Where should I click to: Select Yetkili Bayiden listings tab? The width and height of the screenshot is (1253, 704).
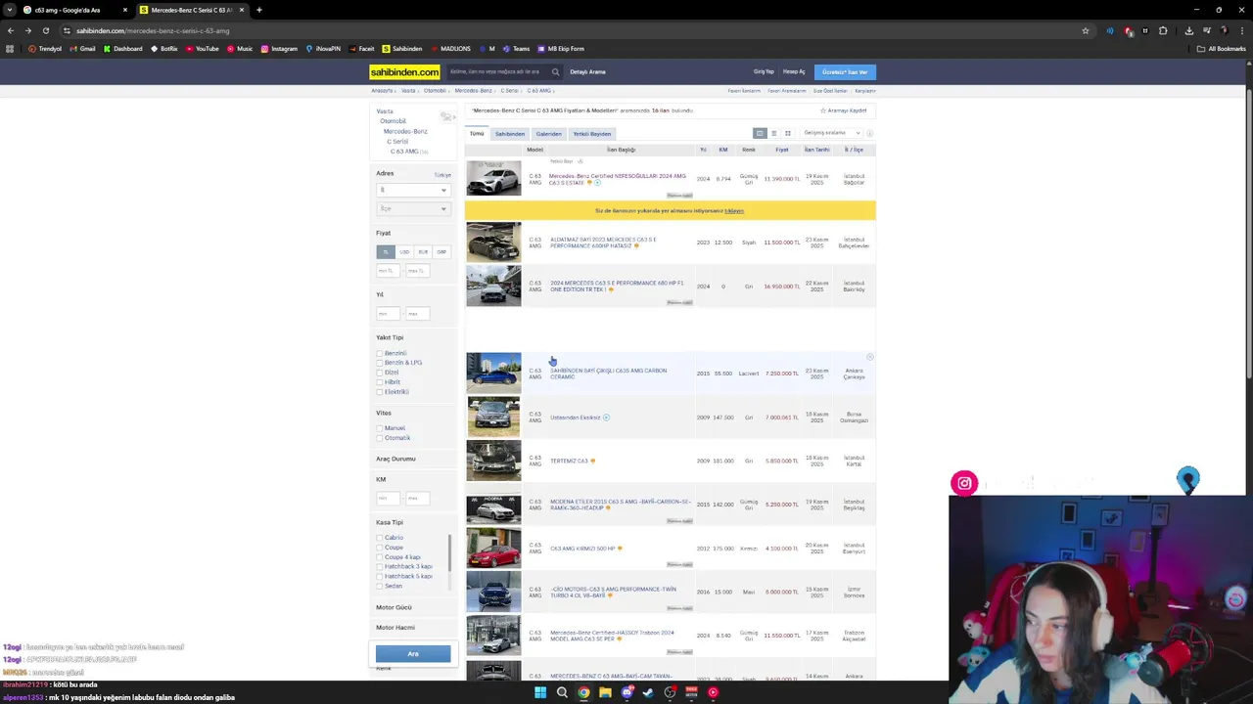(591, 134)
